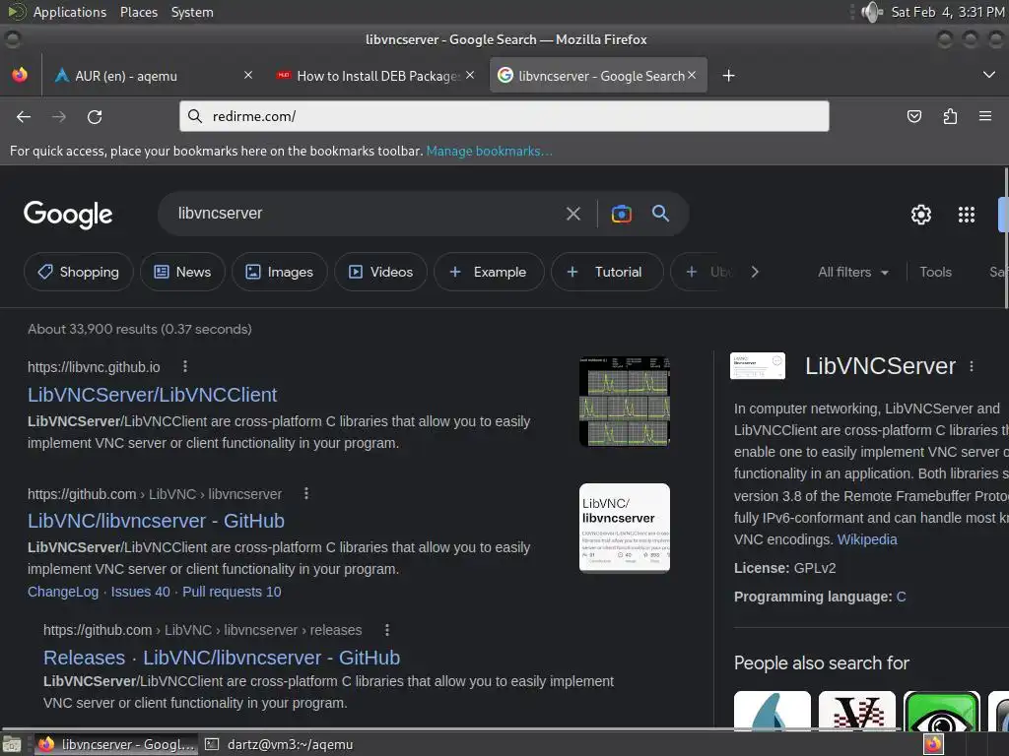Open the Wikipedia link in knowledge panel
Image resolution: width=1009 pixels, height=756 pixels.
point(867,539)
